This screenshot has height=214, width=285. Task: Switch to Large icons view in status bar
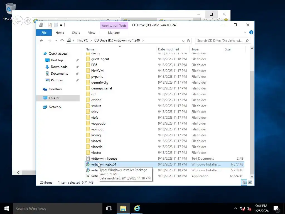tap(250, 182)
